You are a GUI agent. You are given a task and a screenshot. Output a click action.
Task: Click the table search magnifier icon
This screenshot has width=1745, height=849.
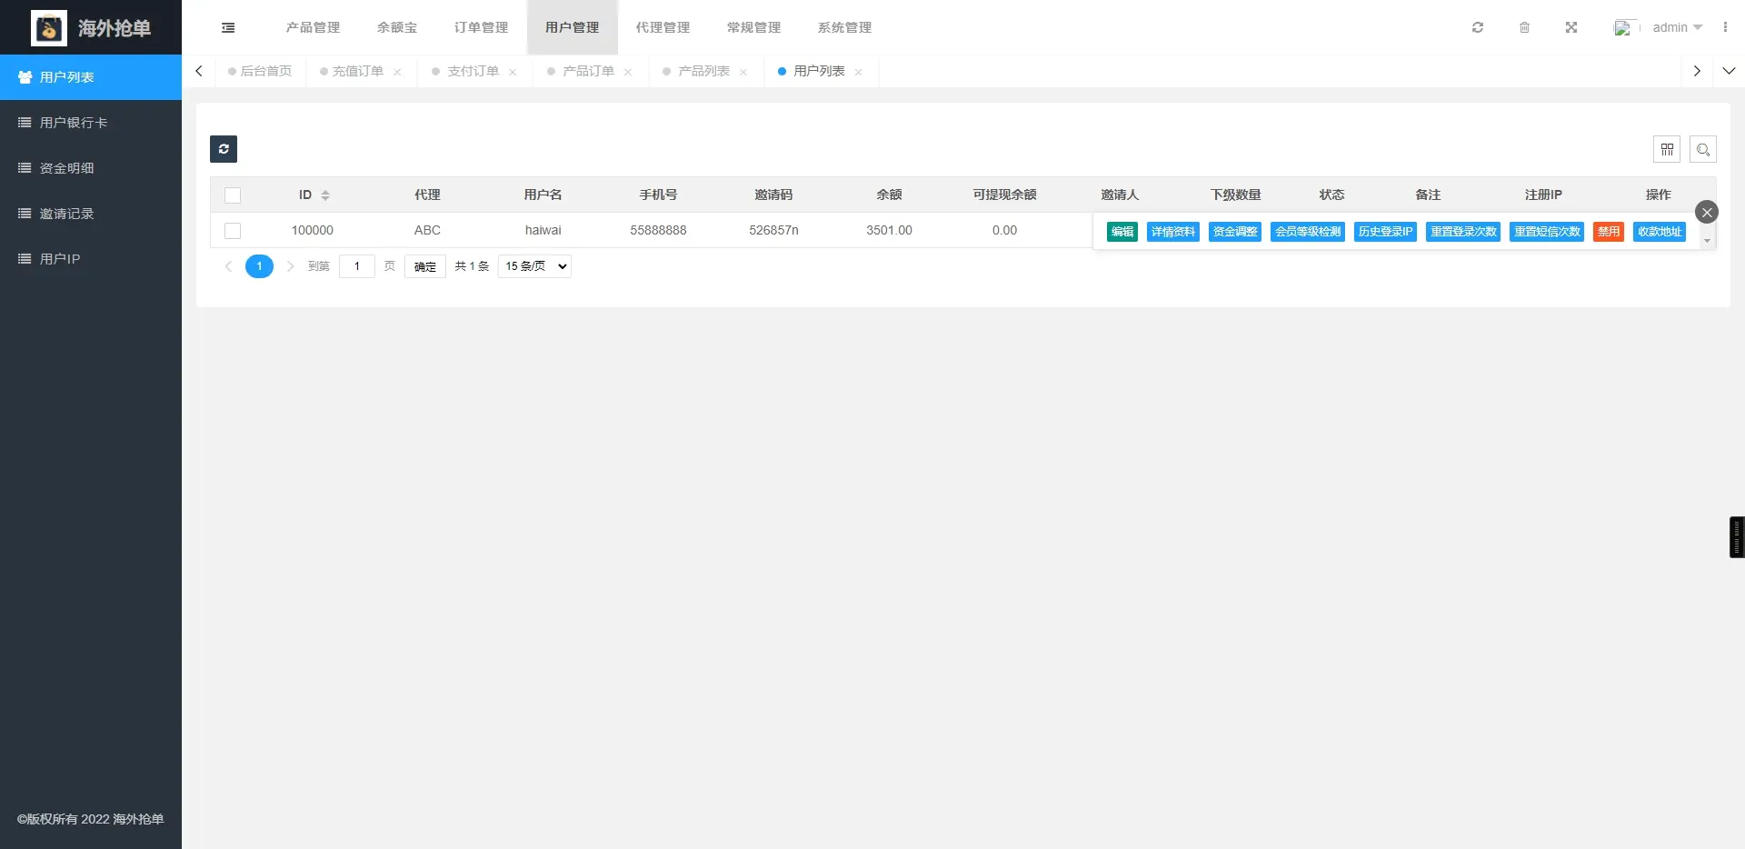click(1702, 149)
